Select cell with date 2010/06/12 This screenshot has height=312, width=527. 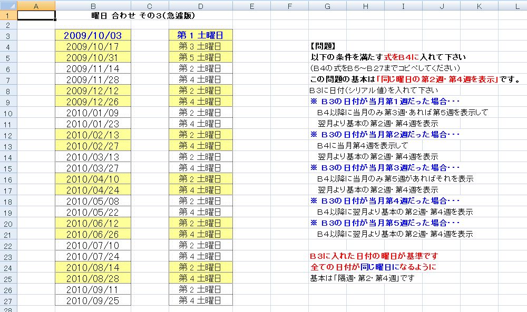pyautogui.click(x=93, y=224)
